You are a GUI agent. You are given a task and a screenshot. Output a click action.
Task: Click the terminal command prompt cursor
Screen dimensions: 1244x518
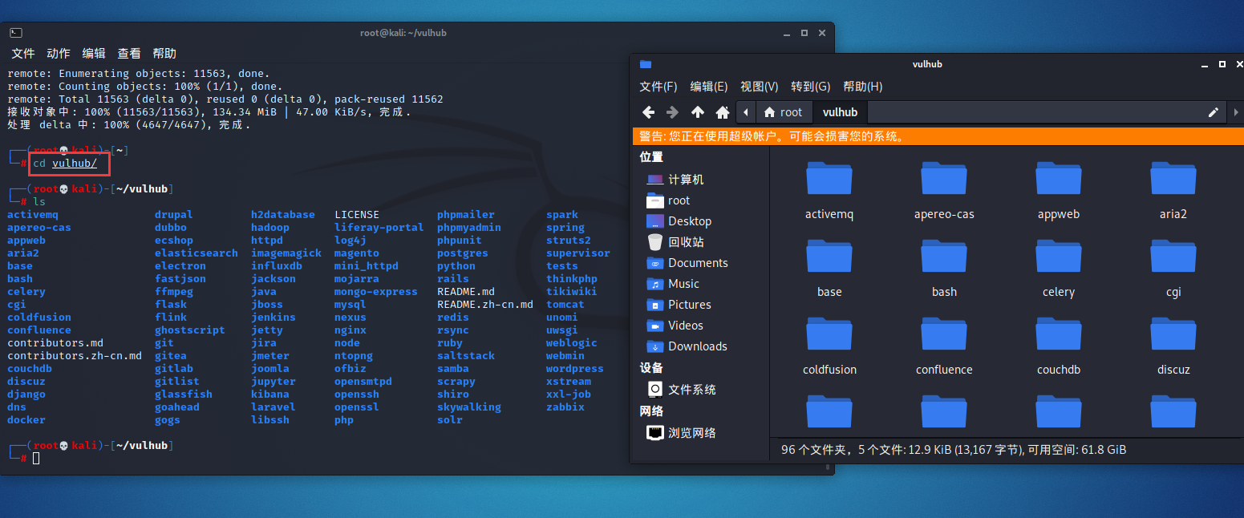click(36, 458)
